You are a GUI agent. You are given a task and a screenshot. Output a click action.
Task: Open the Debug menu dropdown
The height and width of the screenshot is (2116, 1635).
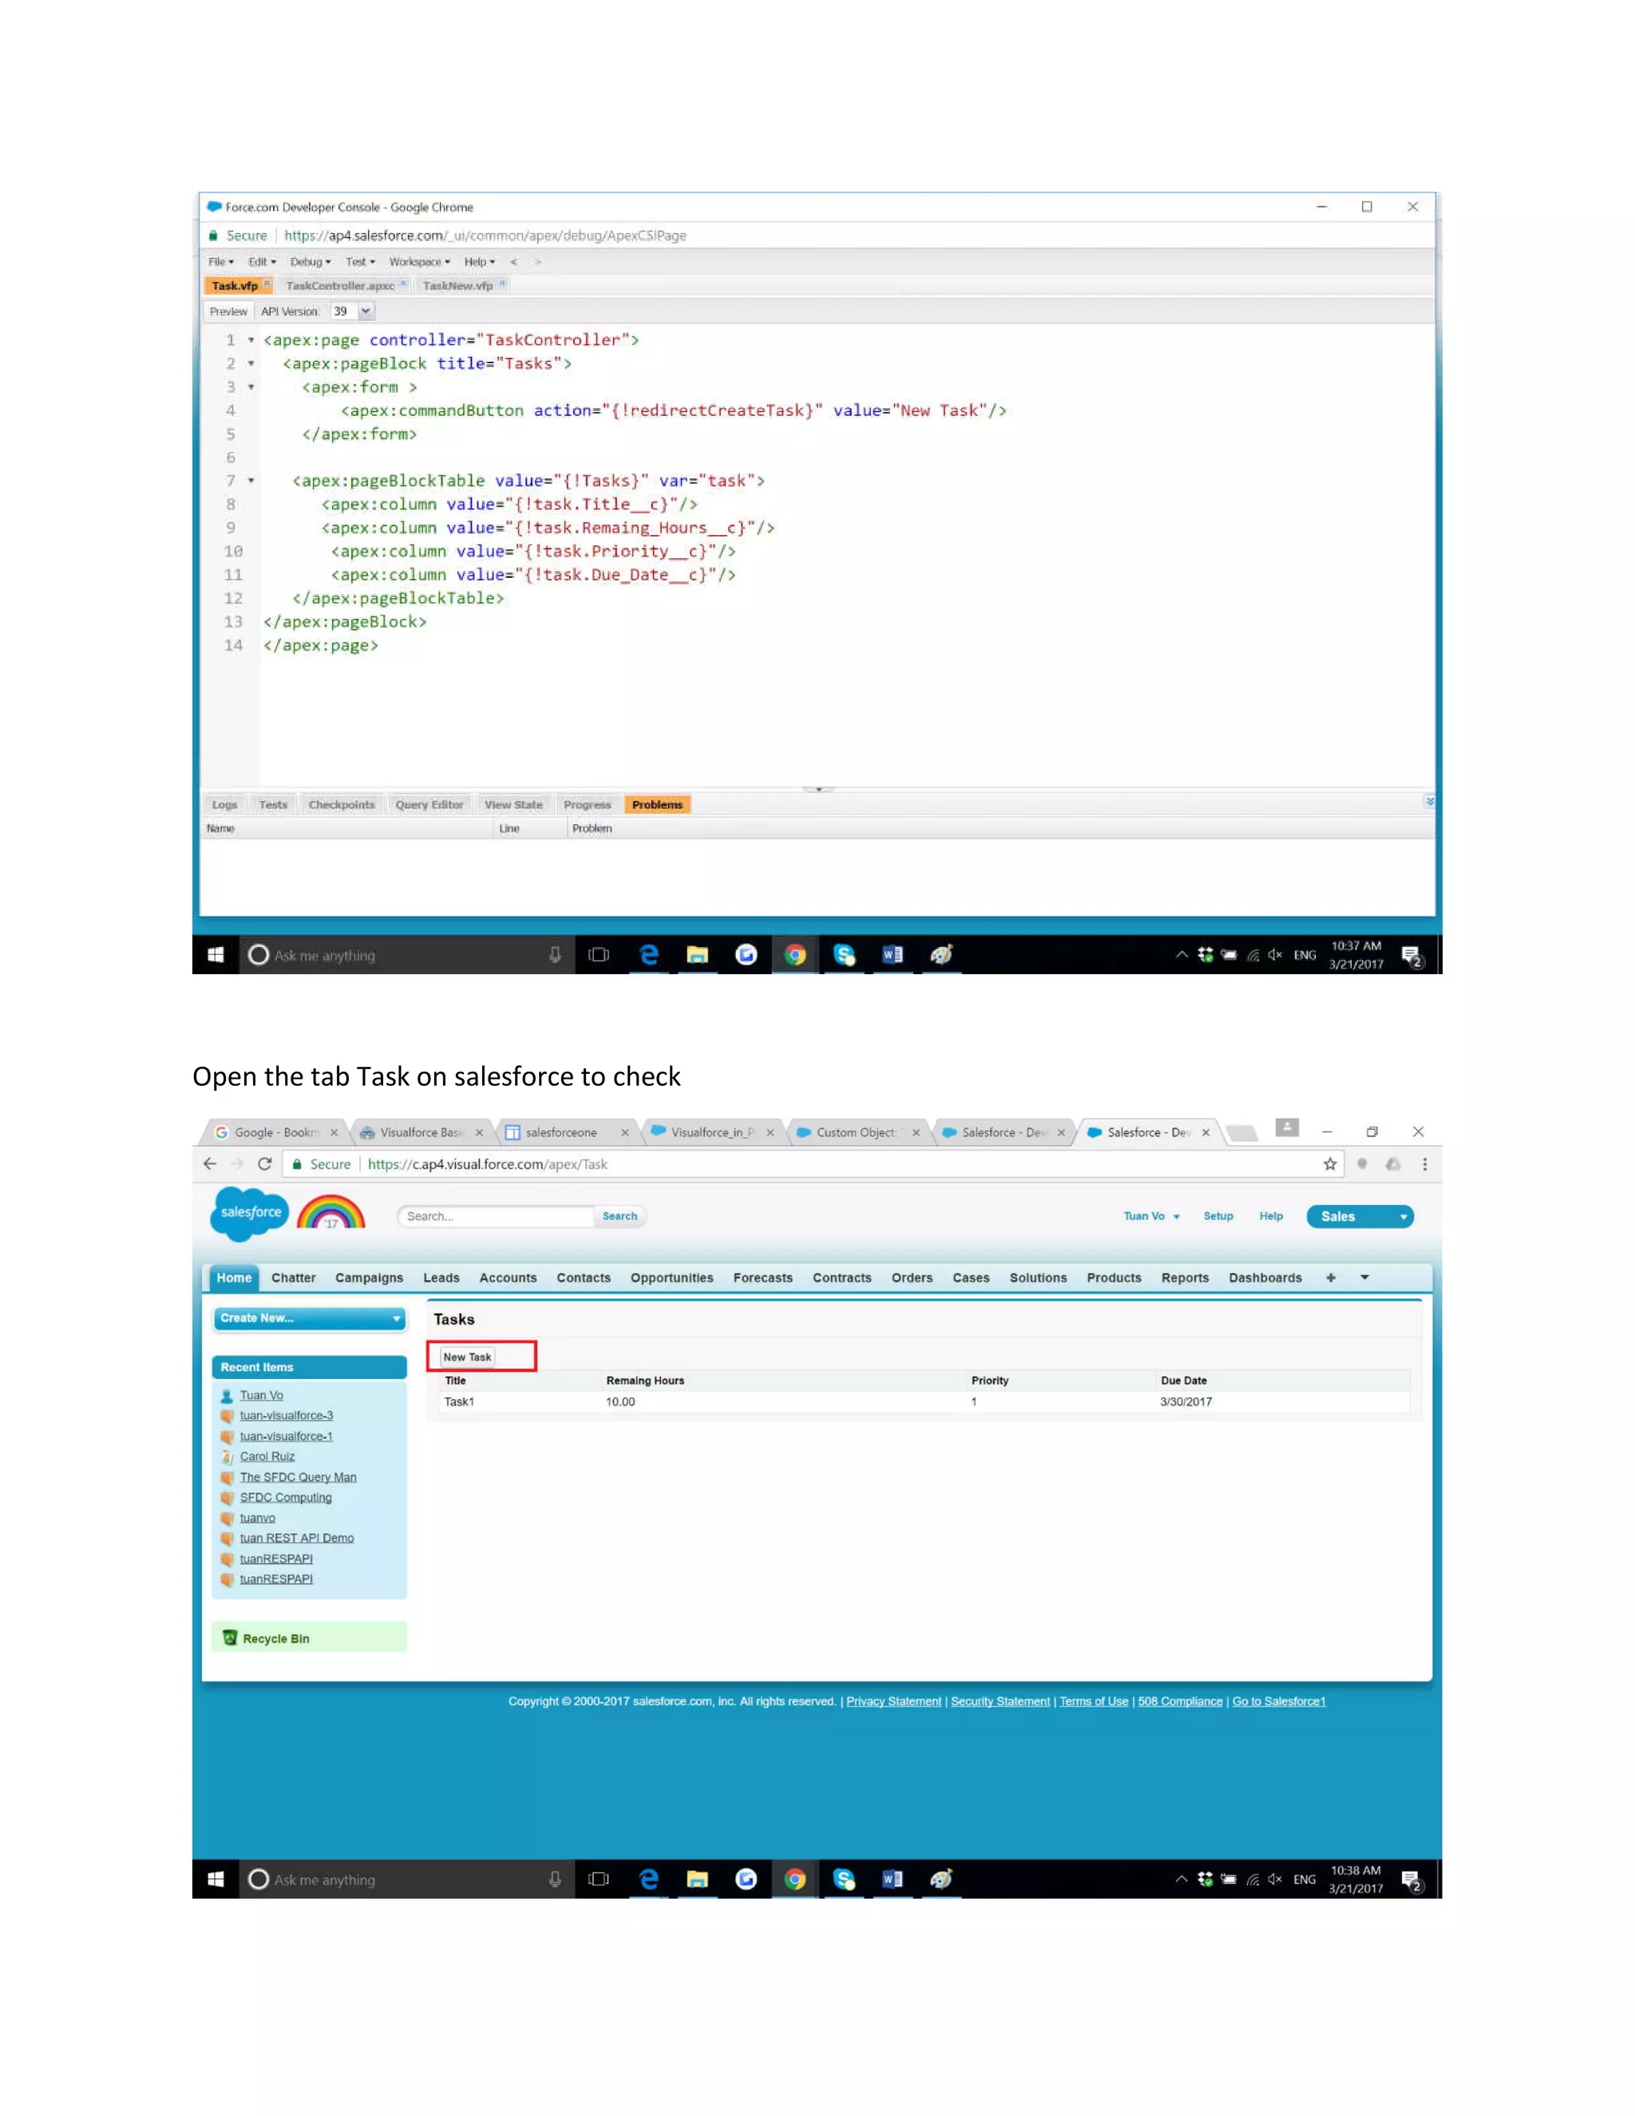tap(310, 262)
